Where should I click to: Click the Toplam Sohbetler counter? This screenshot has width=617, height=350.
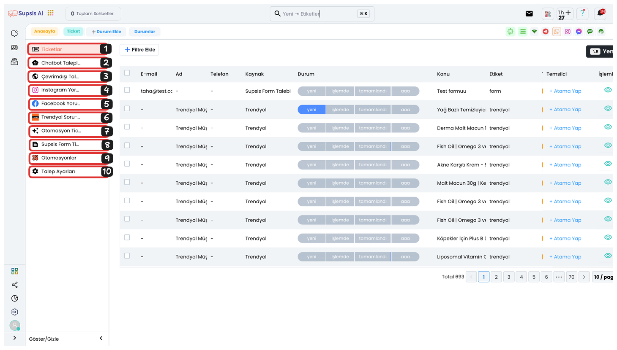click(93, 13)
